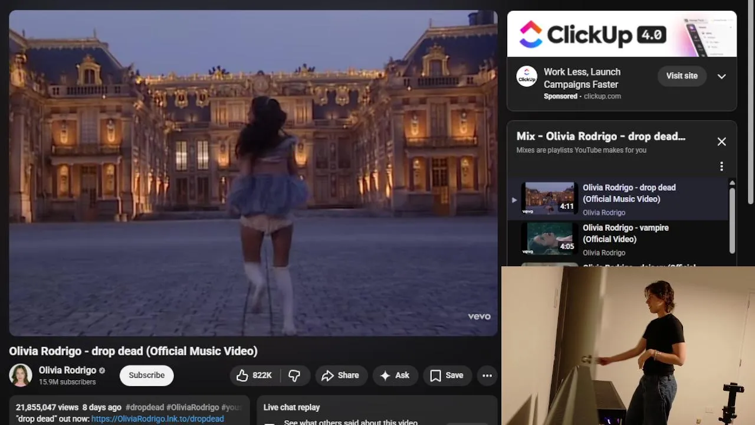The height and width of the screenshot is (425, 755).
Task: Open the Ask AI button
Action: click(395, 375)
